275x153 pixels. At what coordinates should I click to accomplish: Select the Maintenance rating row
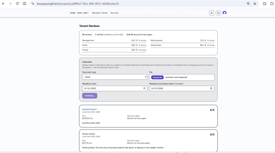pyautogui.click(x=183, y=41)
